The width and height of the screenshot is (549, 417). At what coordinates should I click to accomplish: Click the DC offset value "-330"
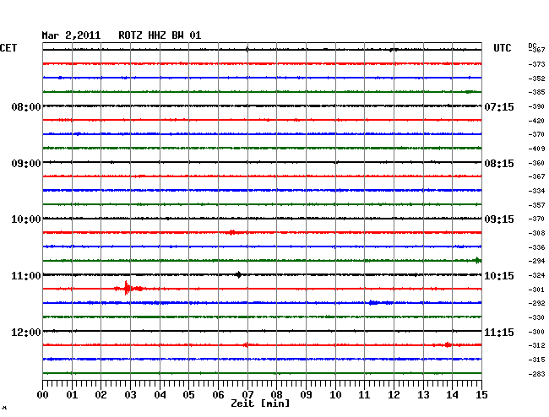536,317
